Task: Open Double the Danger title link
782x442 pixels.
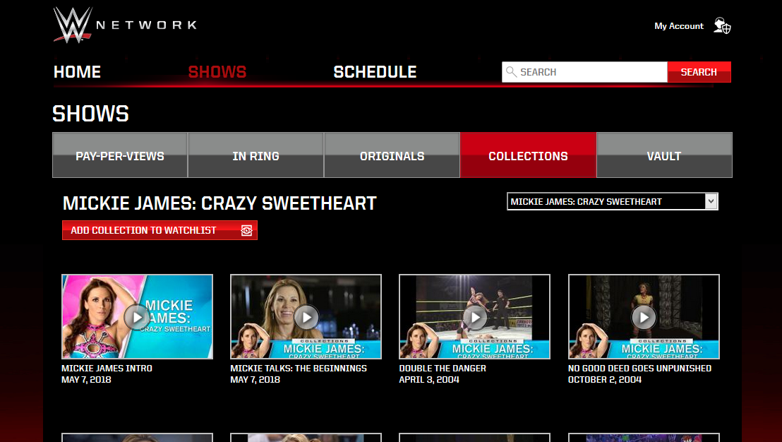Action: point(443,368)
